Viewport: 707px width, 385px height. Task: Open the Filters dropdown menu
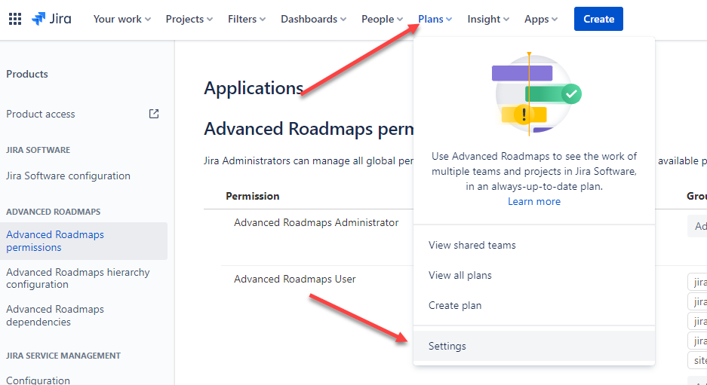(247, 19)
